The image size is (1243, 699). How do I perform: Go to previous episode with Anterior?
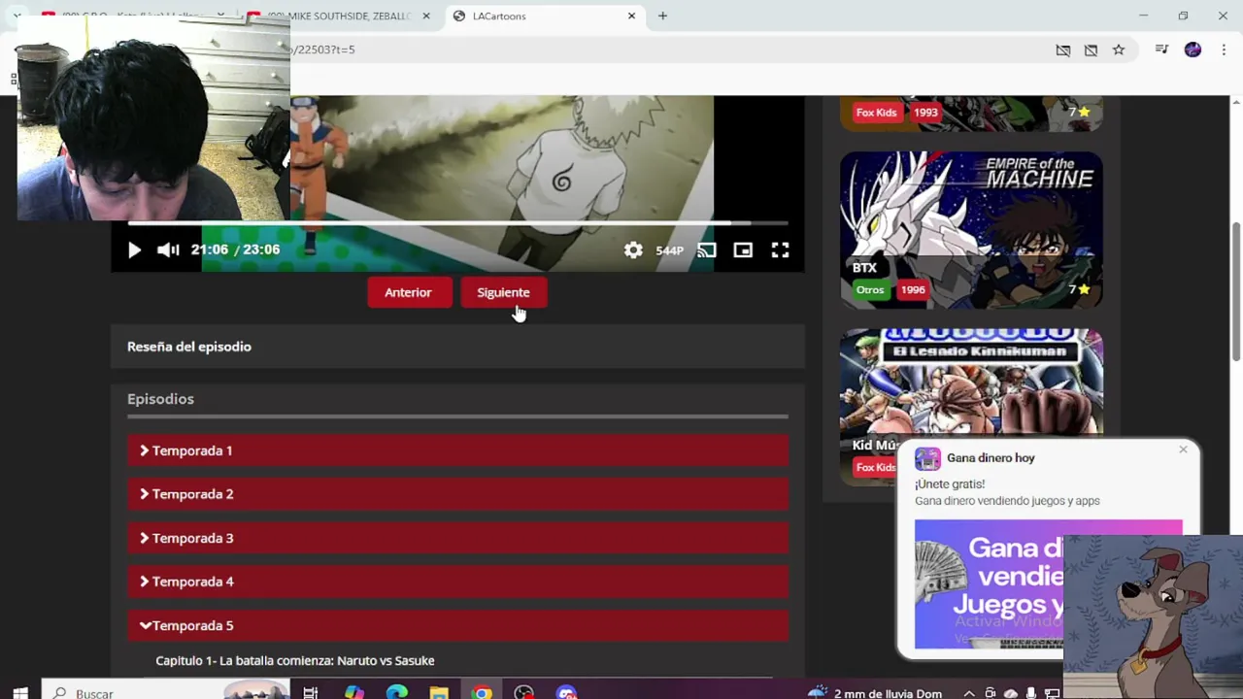(x=408, y=292)
